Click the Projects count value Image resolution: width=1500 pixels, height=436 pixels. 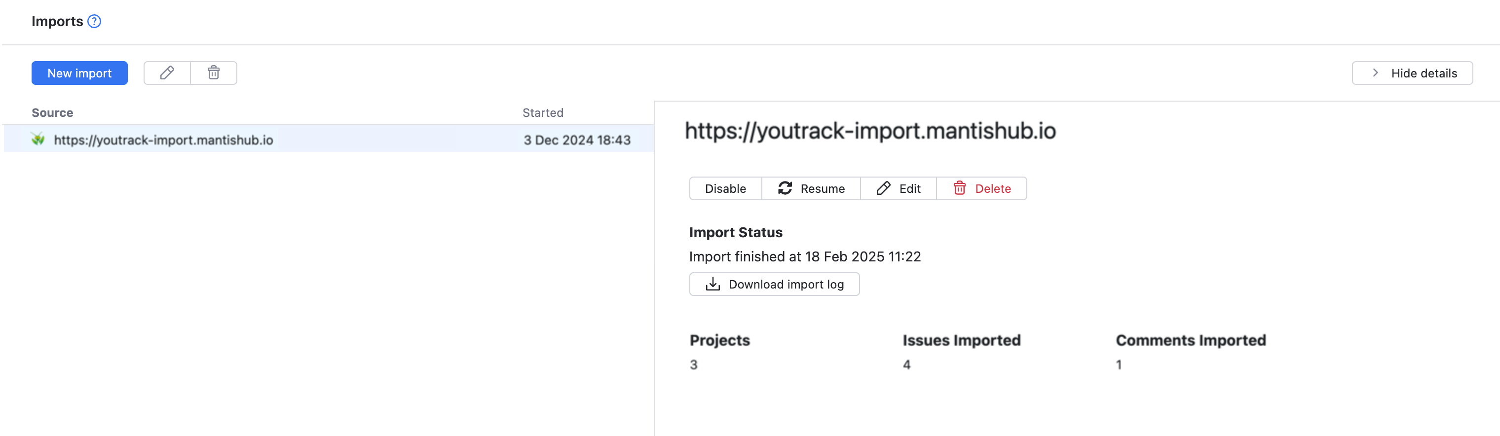pos(694,365)
